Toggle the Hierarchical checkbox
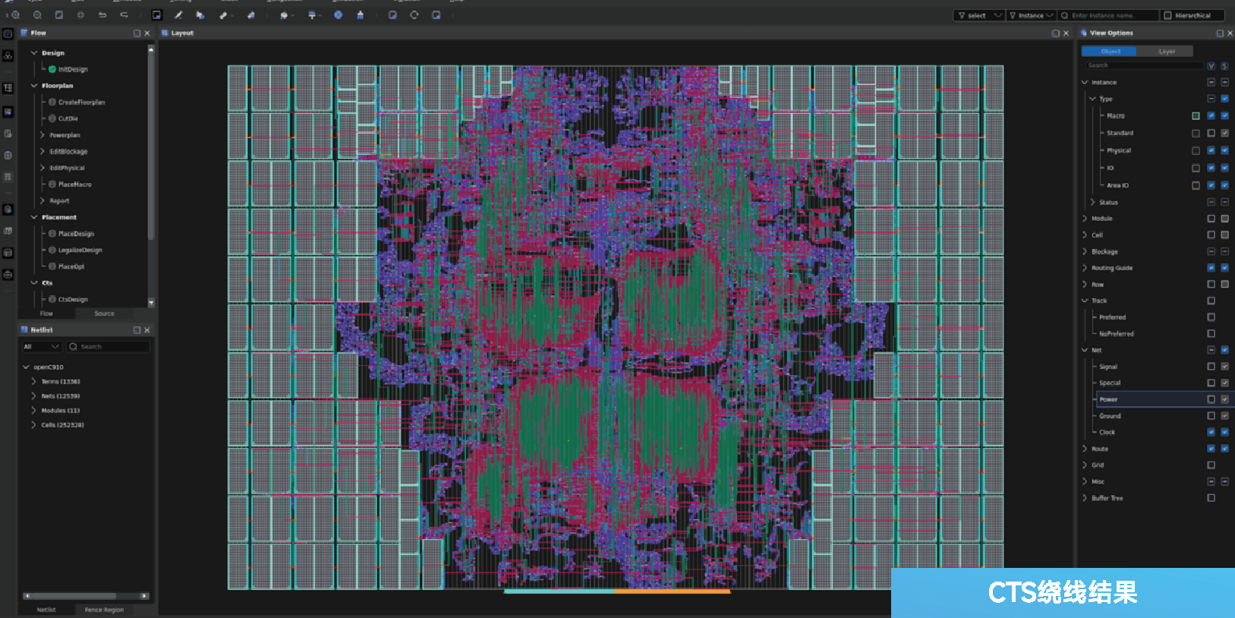1235x618 pixels. point(1168,15)
